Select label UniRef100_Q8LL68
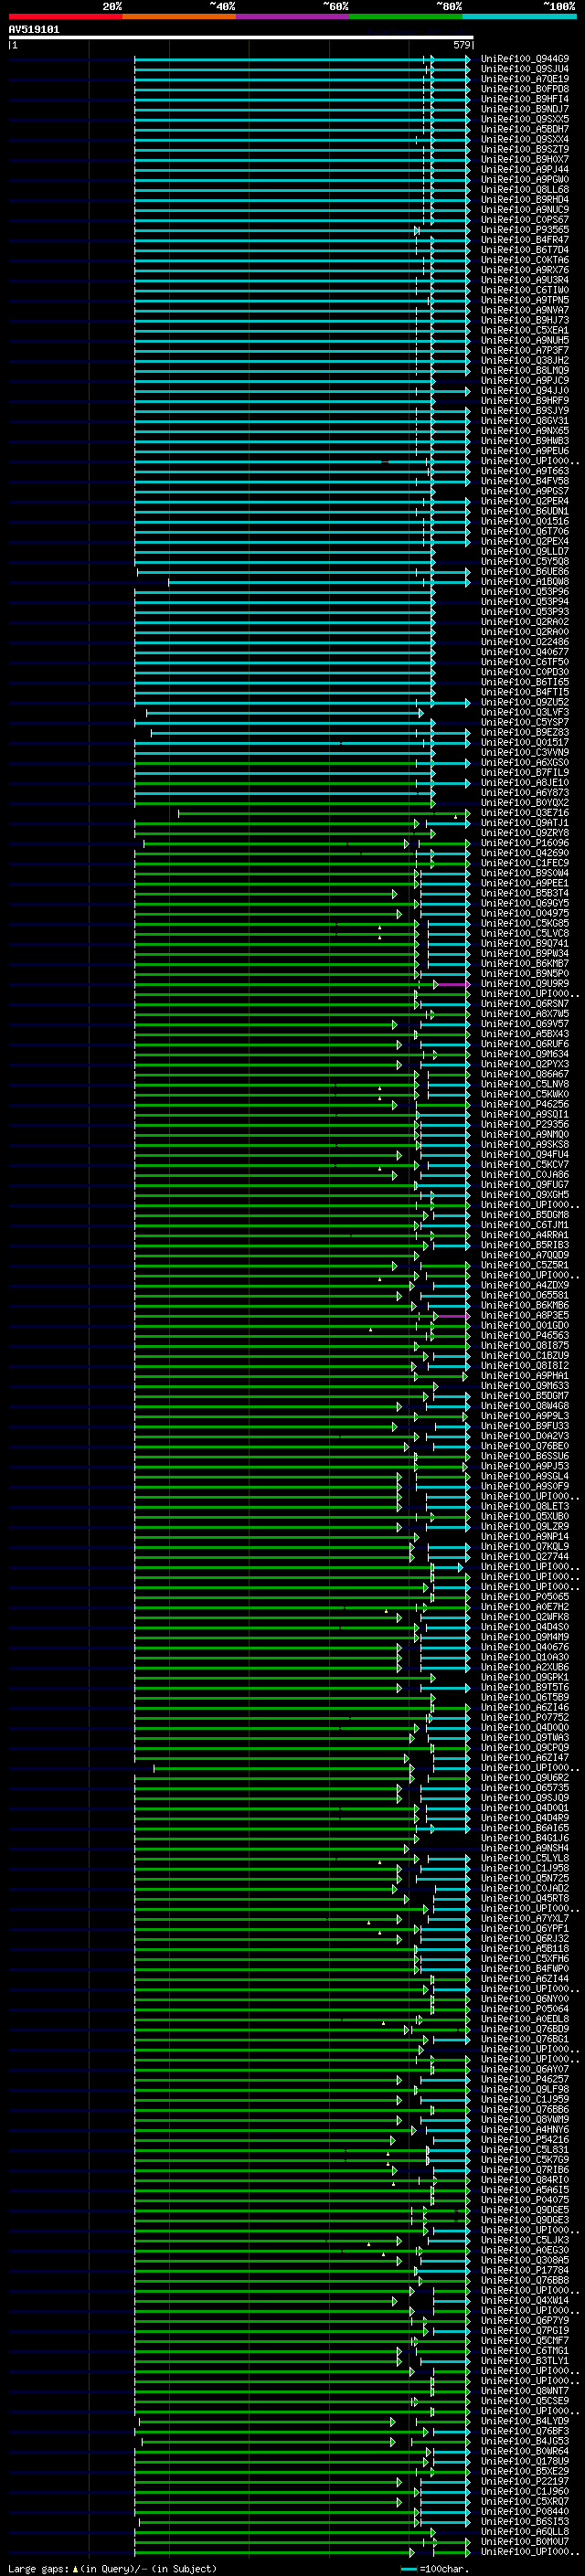 525,190
